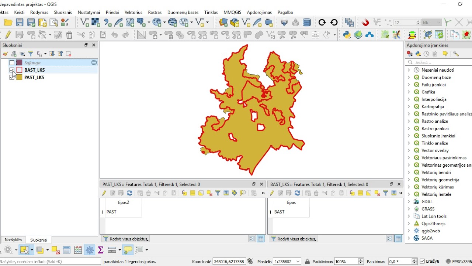Toggle editing pencil in PAST_LKS attribute table
Viewport: 472px width, 266px height.
click(104, 193)
